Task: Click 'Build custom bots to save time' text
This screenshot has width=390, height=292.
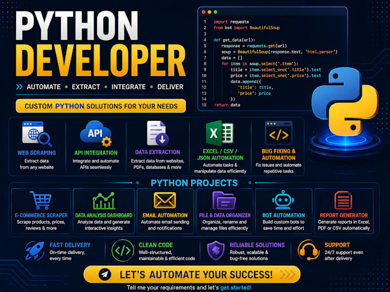Action: tap(283, 225)
